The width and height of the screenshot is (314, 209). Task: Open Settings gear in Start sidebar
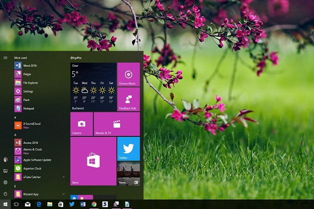[5, 182]
